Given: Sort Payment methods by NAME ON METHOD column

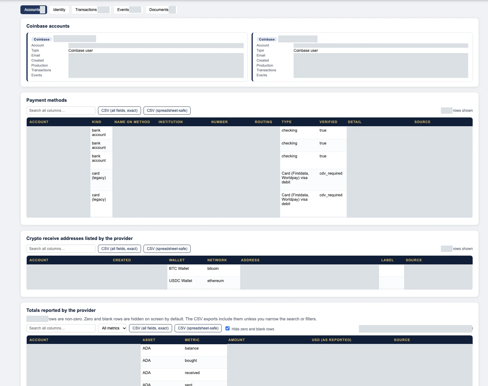Looking at the screenshot, I should [x=132, y=122].
